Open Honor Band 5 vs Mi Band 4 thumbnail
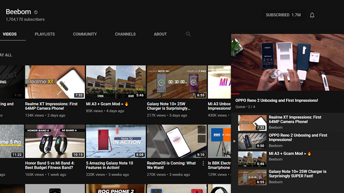This screenshot has width=344, height=193. [x=55, y=141]
